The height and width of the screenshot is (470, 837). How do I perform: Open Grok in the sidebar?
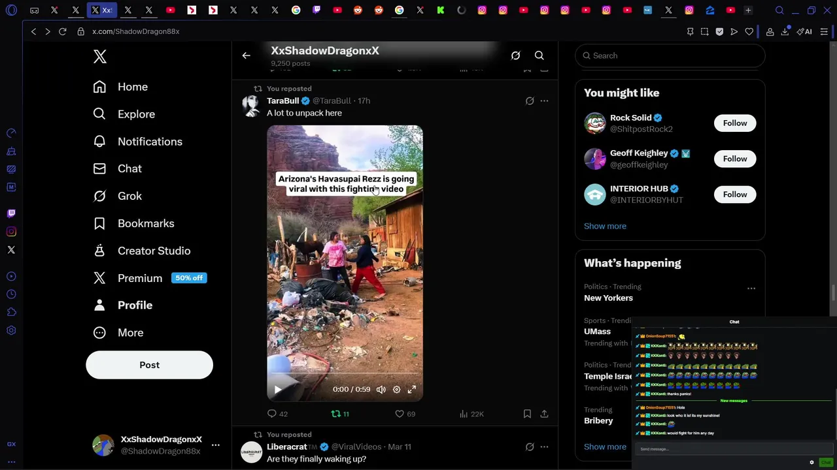[118, 196]
